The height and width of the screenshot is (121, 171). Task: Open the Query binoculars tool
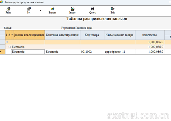tap(93, 10)
